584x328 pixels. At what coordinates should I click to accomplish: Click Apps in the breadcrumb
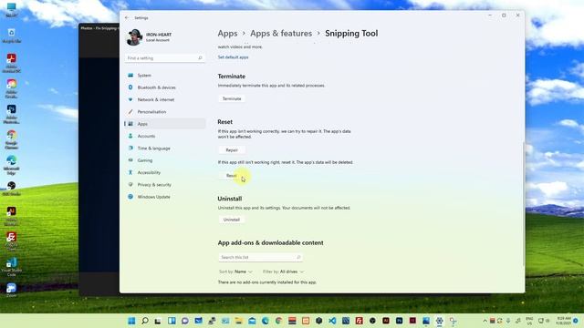pos(227,34)
